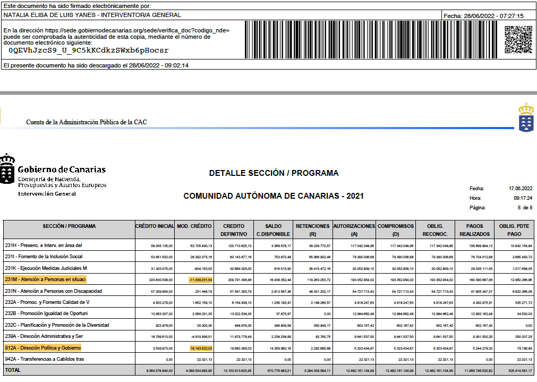This screenshot has height=382, width=537.
Task: Select row '232A - Promoc. y Fomento Calidad de V'
Action: (269, 302)
